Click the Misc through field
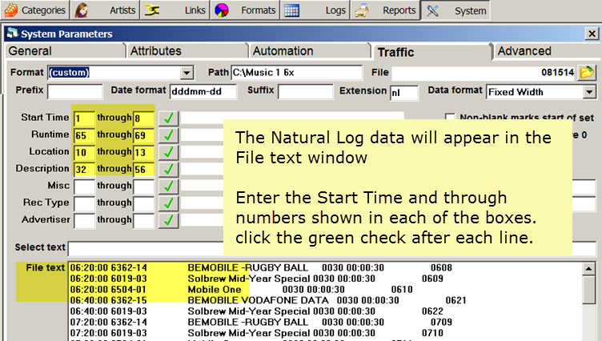This screenshot has width=602, height=341. [143, 187]
